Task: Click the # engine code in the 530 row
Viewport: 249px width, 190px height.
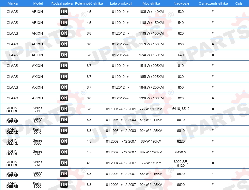Action: tap(213, 12)
